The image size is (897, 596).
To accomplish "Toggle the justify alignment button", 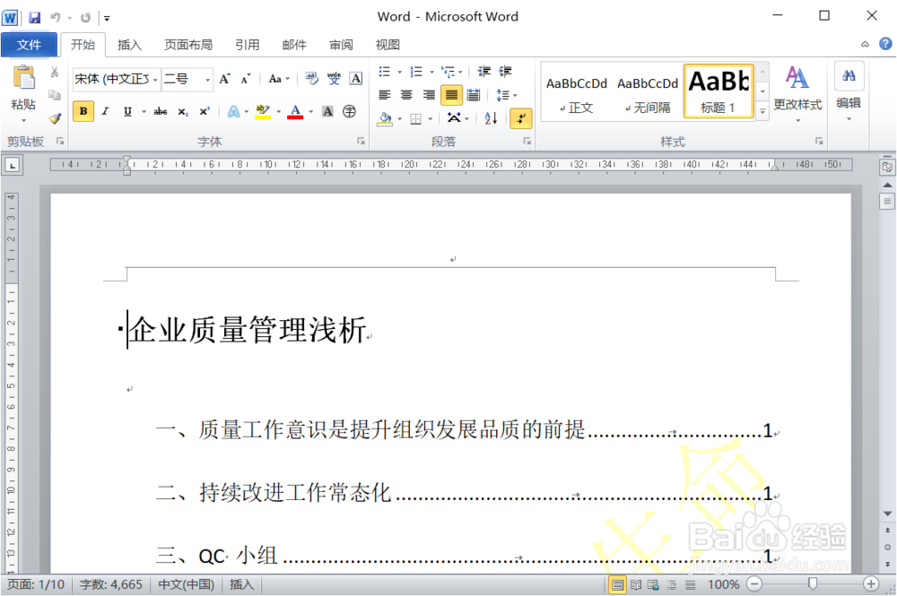I will [451, 95].
